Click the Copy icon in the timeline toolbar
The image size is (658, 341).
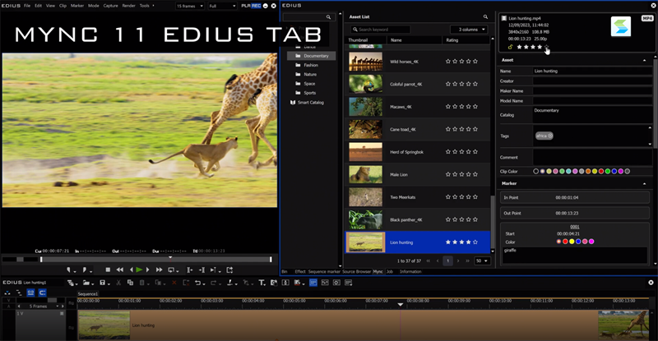point(130,283)
